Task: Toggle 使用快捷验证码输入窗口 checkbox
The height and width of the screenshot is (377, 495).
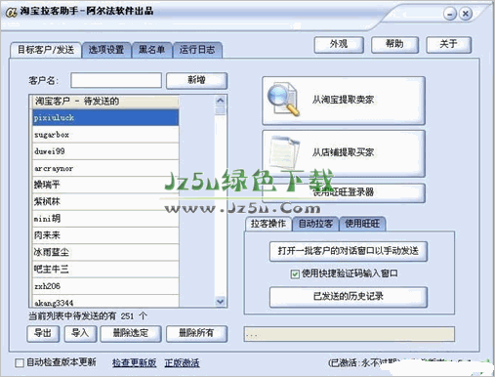Action: [x=295, y=273]
